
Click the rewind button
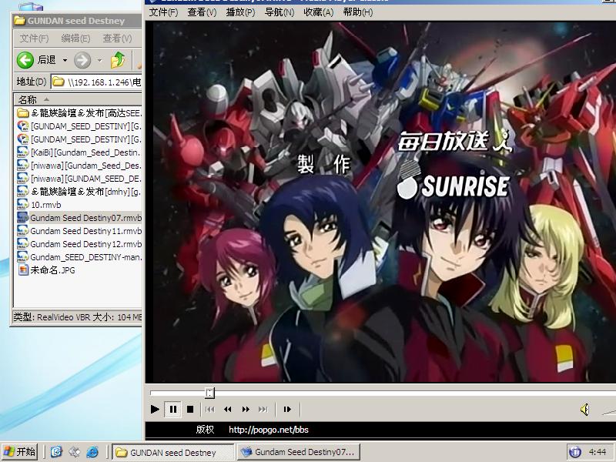pos(228,410)
